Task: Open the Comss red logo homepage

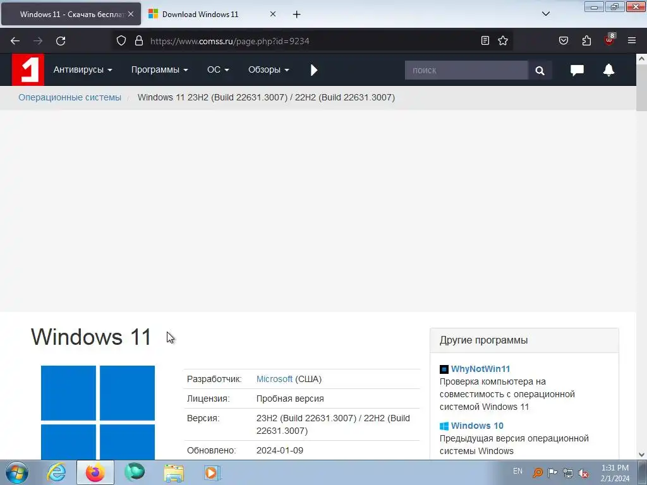Action: tap(28, 69)
